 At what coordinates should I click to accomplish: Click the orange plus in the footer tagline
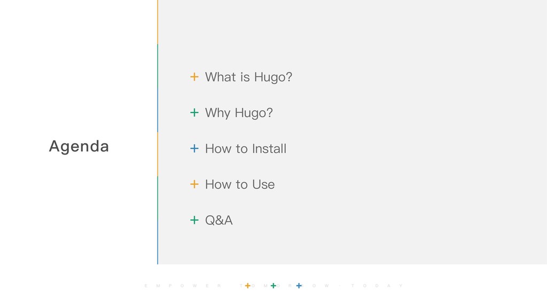(248, 286)
